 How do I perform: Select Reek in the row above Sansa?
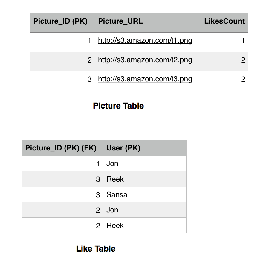pos(115,179)
